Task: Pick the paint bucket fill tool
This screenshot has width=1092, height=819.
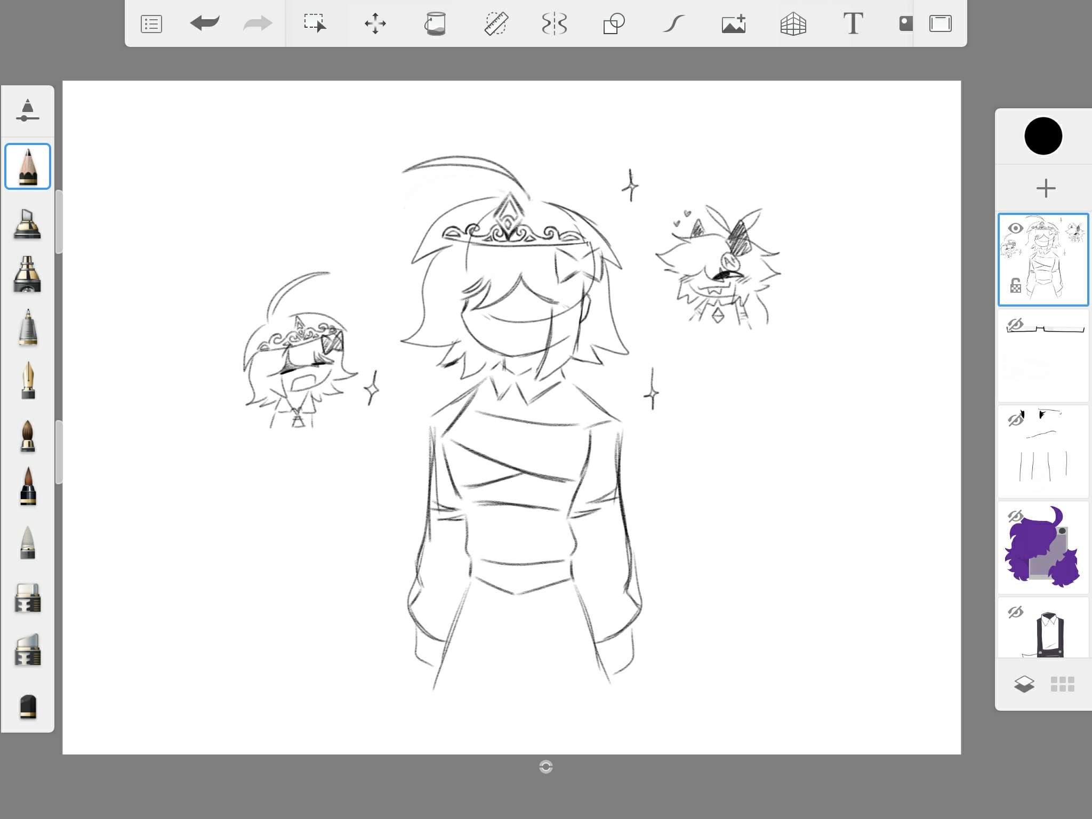Action: coord(435,23)
